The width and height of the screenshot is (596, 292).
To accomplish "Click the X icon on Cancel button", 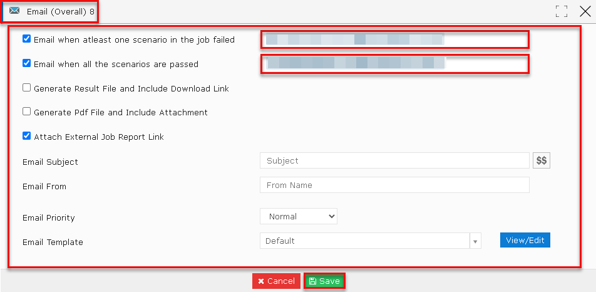I will [x=260, y=281].
